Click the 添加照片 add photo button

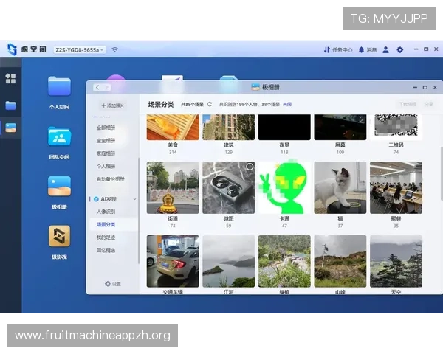113,105
